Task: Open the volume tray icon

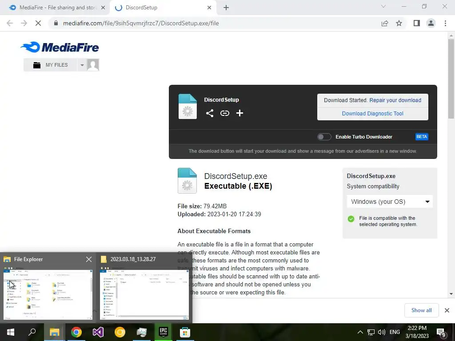Action: click(x=382, y=332)
